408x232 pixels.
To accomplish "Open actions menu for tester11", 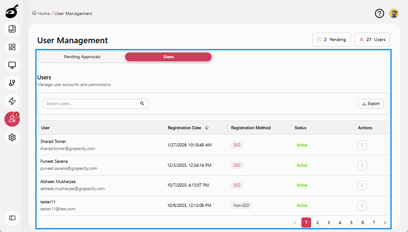I will pos(362,205).
